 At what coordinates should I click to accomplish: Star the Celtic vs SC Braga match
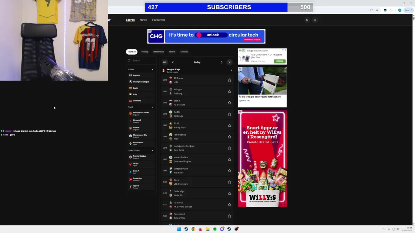coord(229,114)
